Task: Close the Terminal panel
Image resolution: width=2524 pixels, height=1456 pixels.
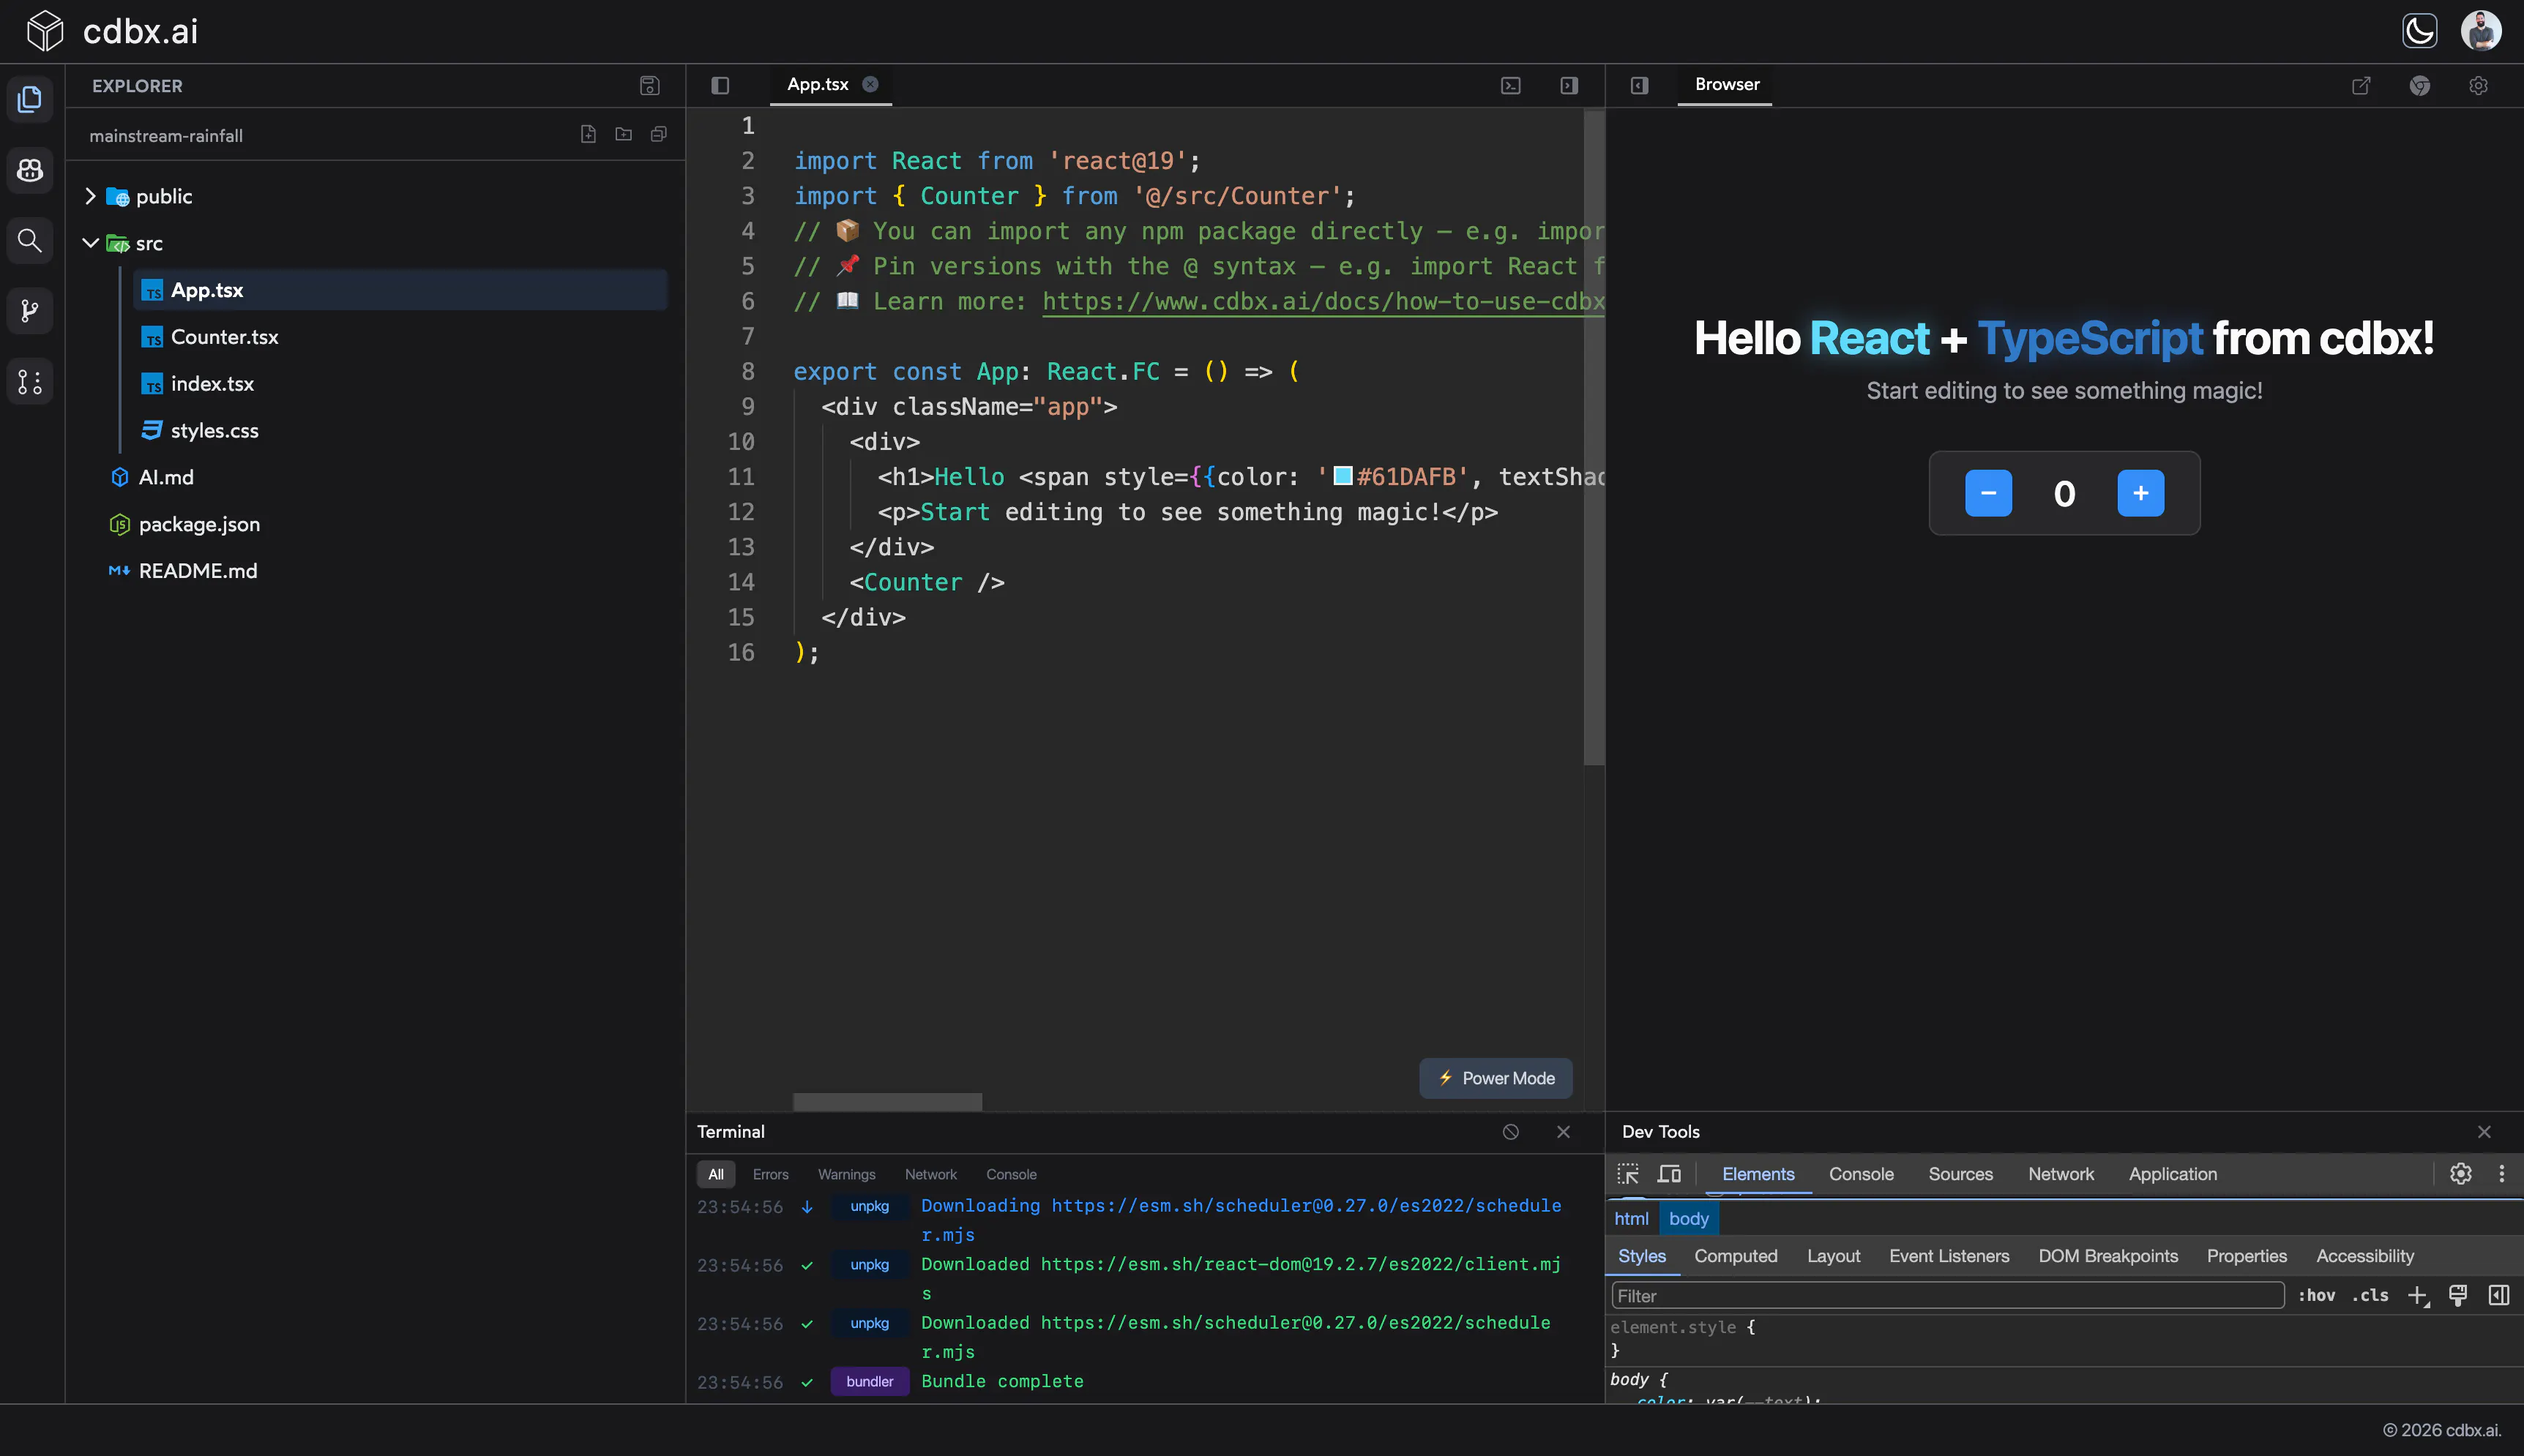Action: click(x=1564, y=1131)
